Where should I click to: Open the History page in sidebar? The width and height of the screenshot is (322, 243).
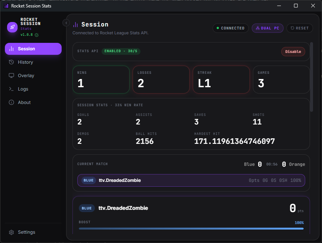[33, 62]
